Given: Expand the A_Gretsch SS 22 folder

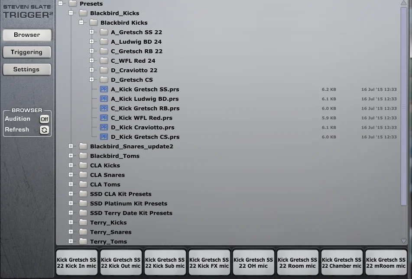Looking at the screenshot, I should 91,32.
